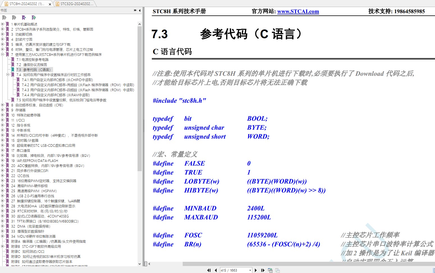Screen dimensions: 435x273
Task: Click the bookmark go-to arrow icon
Action: pos(24,18)
